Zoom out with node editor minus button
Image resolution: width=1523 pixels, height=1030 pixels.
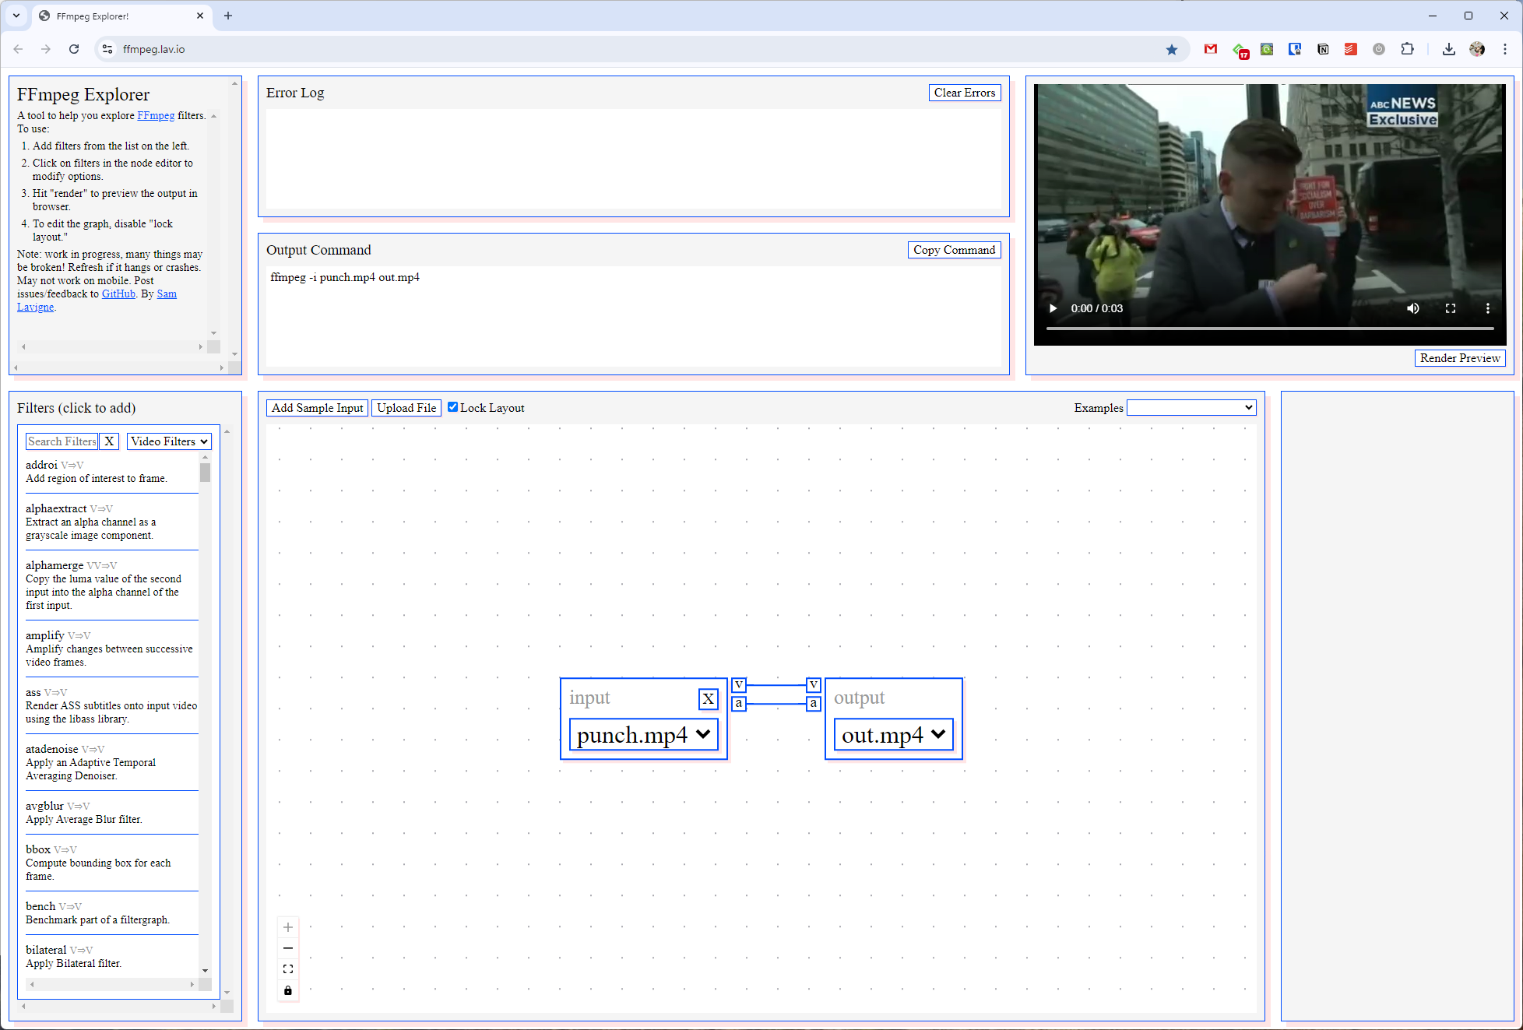[288, 948]
